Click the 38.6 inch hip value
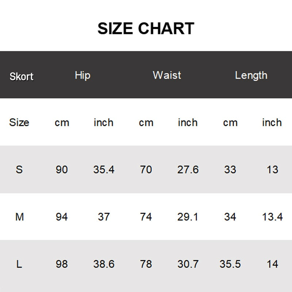This screenshot has width=292, height=292. point(104,264)
